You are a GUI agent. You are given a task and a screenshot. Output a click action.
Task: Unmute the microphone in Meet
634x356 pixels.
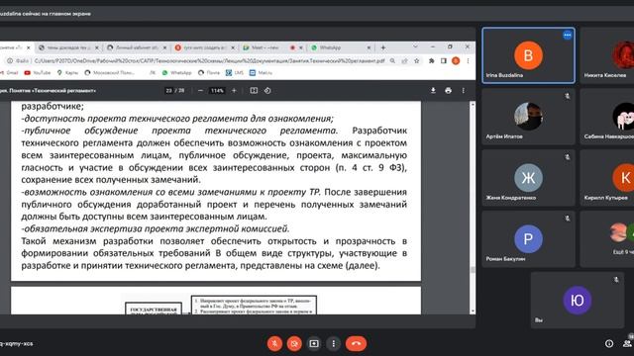pyautogui.click(x=274, y=343)
